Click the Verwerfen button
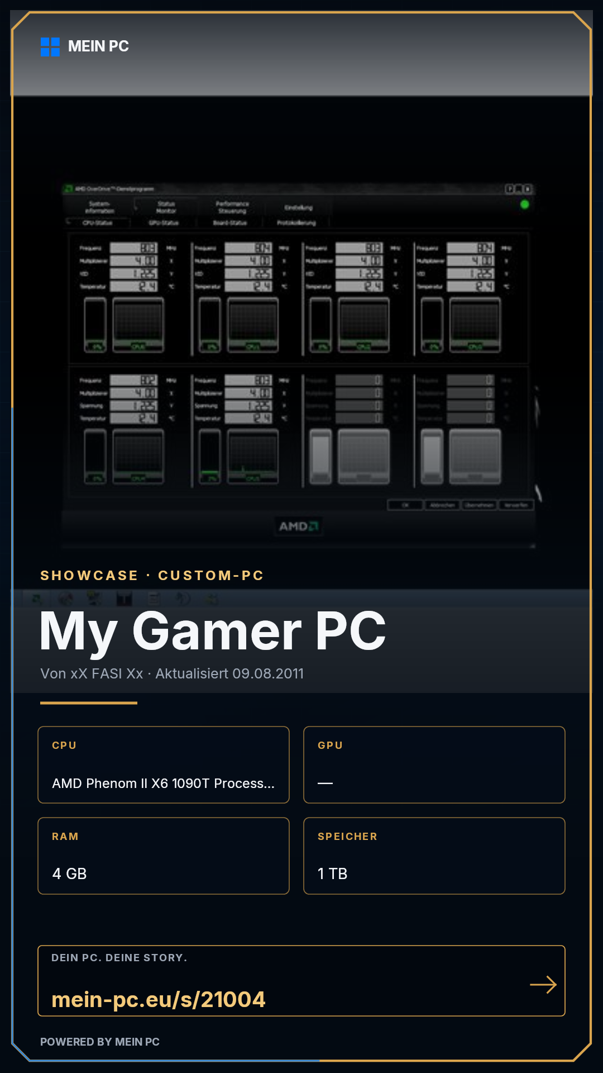The height and width of the screenshot is (1073, 603). click(516, 505)
